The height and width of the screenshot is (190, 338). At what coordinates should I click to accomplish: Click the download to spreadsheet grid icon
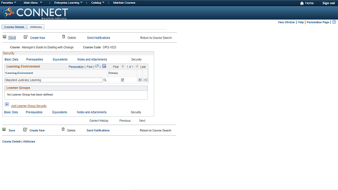click(104, 66)
